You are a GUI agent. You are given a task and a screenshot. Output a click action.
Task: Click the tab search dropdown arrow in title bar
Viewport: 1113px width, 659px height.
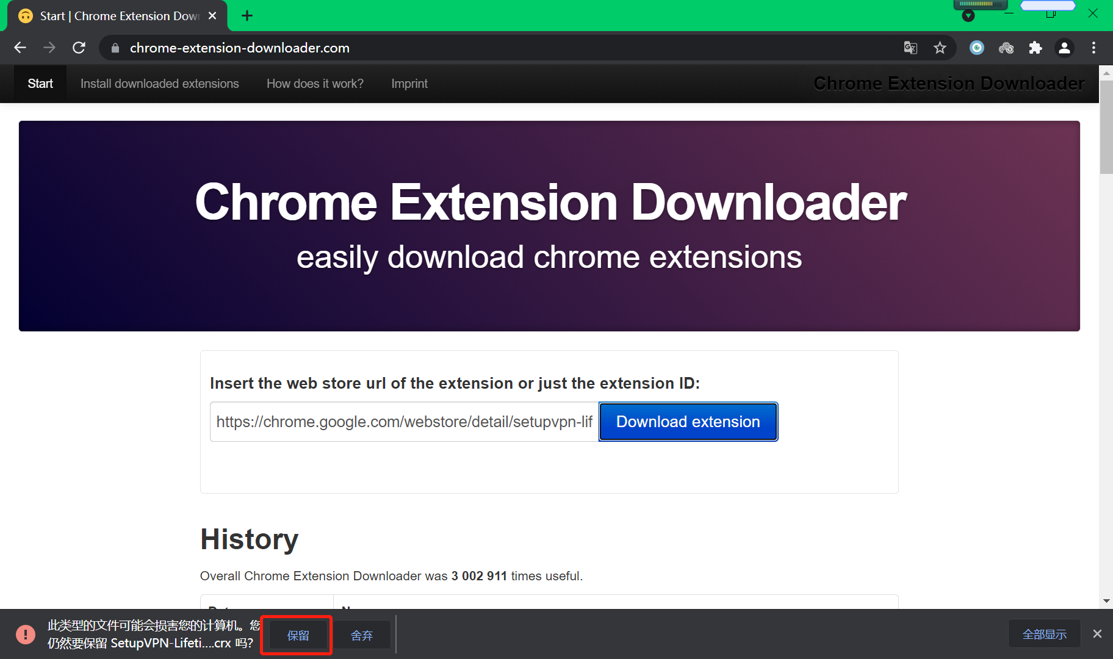(x=968, y=16)
